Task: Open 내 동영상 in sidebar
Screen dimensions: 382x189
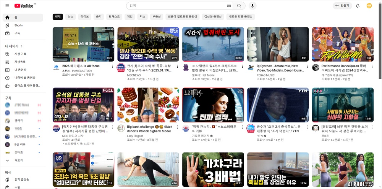Action: [x=23, y=70]
